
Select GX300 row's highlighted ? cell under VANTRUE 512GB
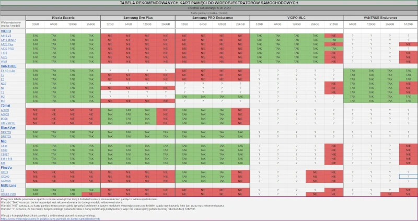(x=409, y=177)
